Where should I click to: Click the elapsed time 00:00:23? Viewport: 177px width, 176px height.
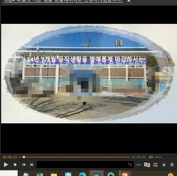click(10, 157)
